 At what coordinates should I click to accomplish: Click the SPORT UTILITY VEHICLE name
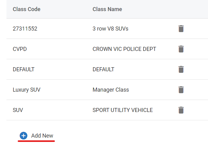coord(122,110)
